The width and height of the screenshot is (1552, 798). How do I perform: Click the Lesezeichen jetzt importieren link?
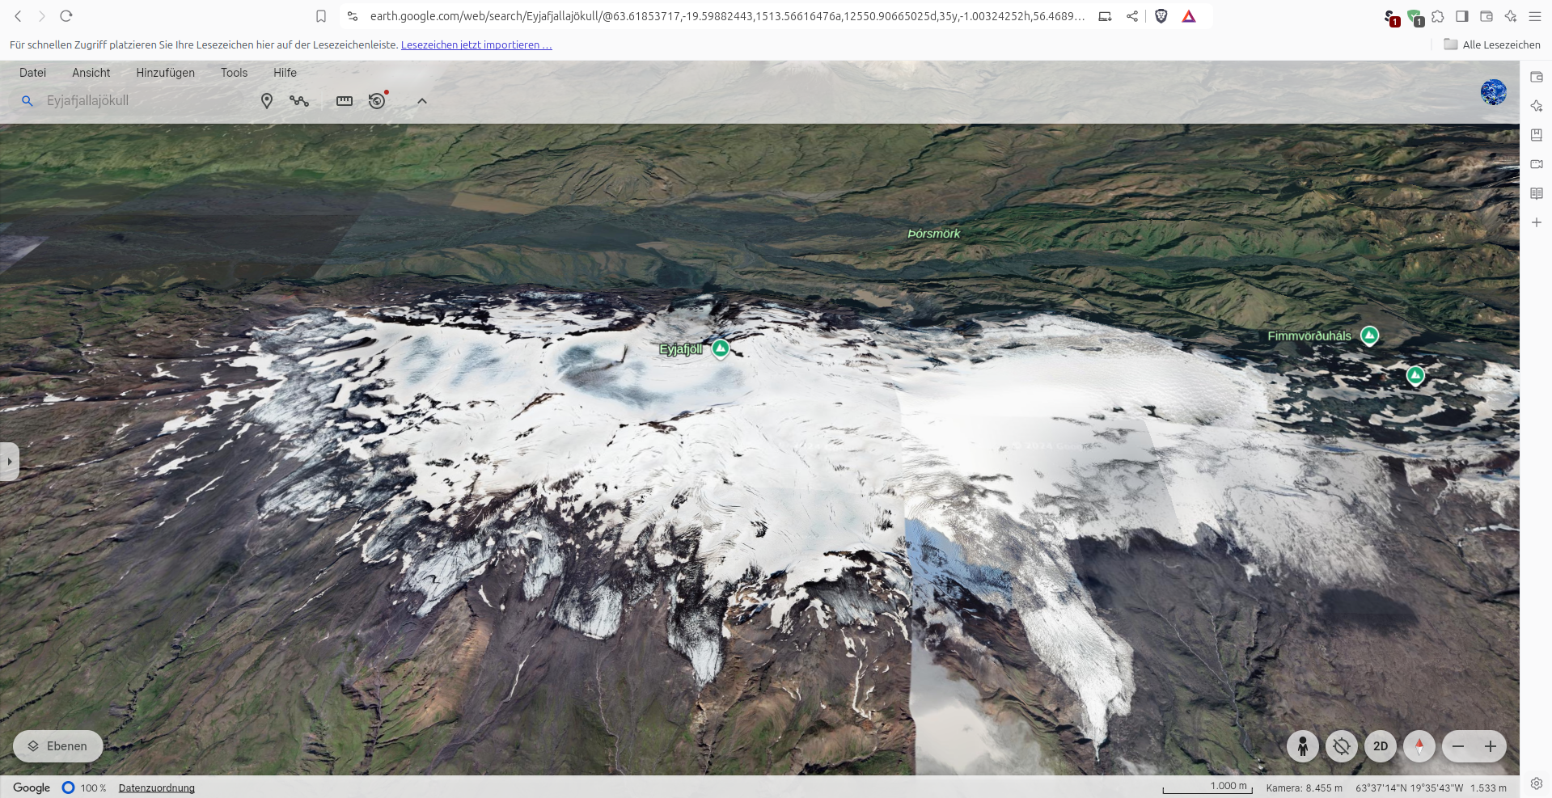pos(476,45)
